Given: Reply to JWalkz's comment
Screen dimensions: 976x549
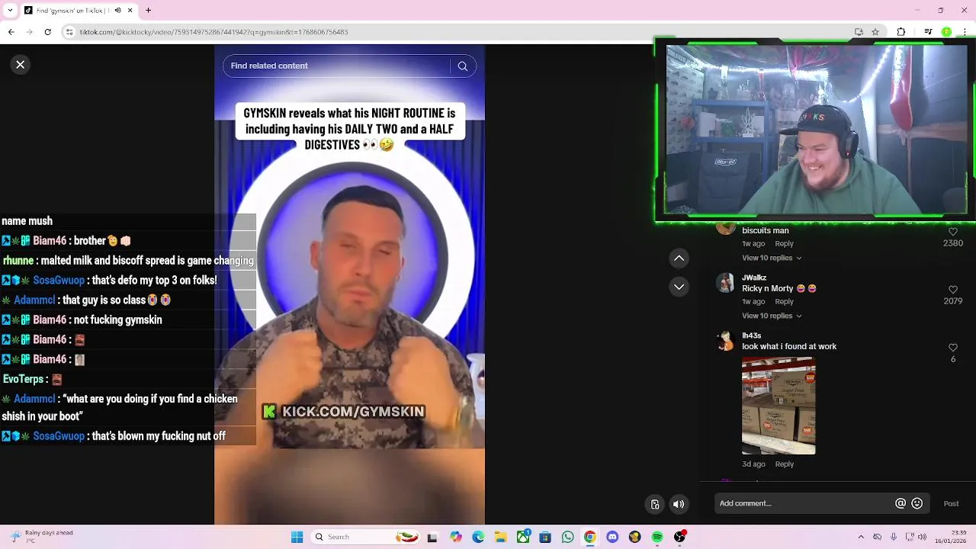Looking at the screenshot, I should 784,302.
